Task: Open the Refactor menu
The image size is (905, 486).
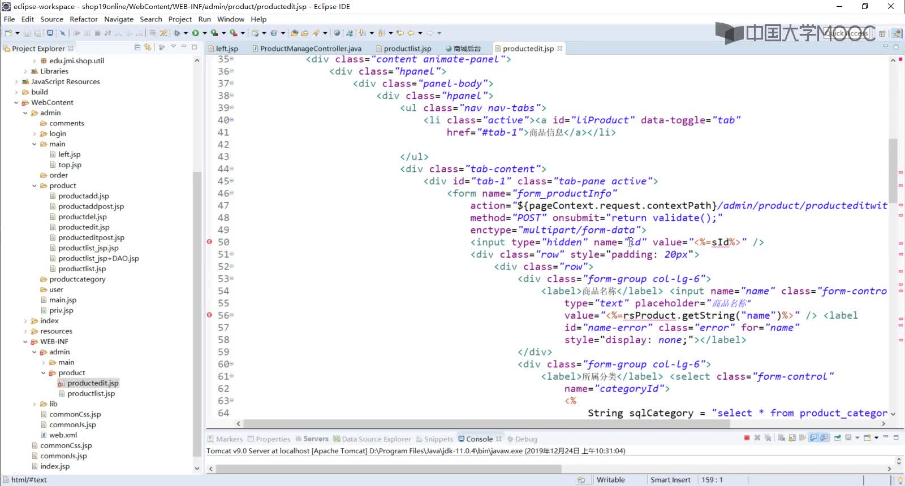Action: pos(84,19)
